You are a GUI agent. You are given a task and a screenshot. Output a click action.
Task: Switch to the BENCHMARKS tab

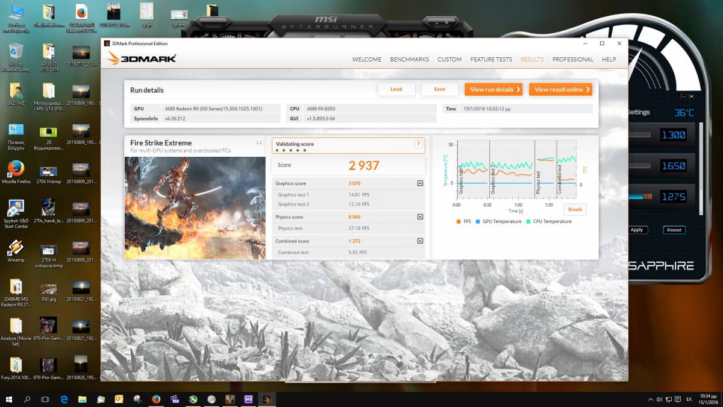click(410, 59)
